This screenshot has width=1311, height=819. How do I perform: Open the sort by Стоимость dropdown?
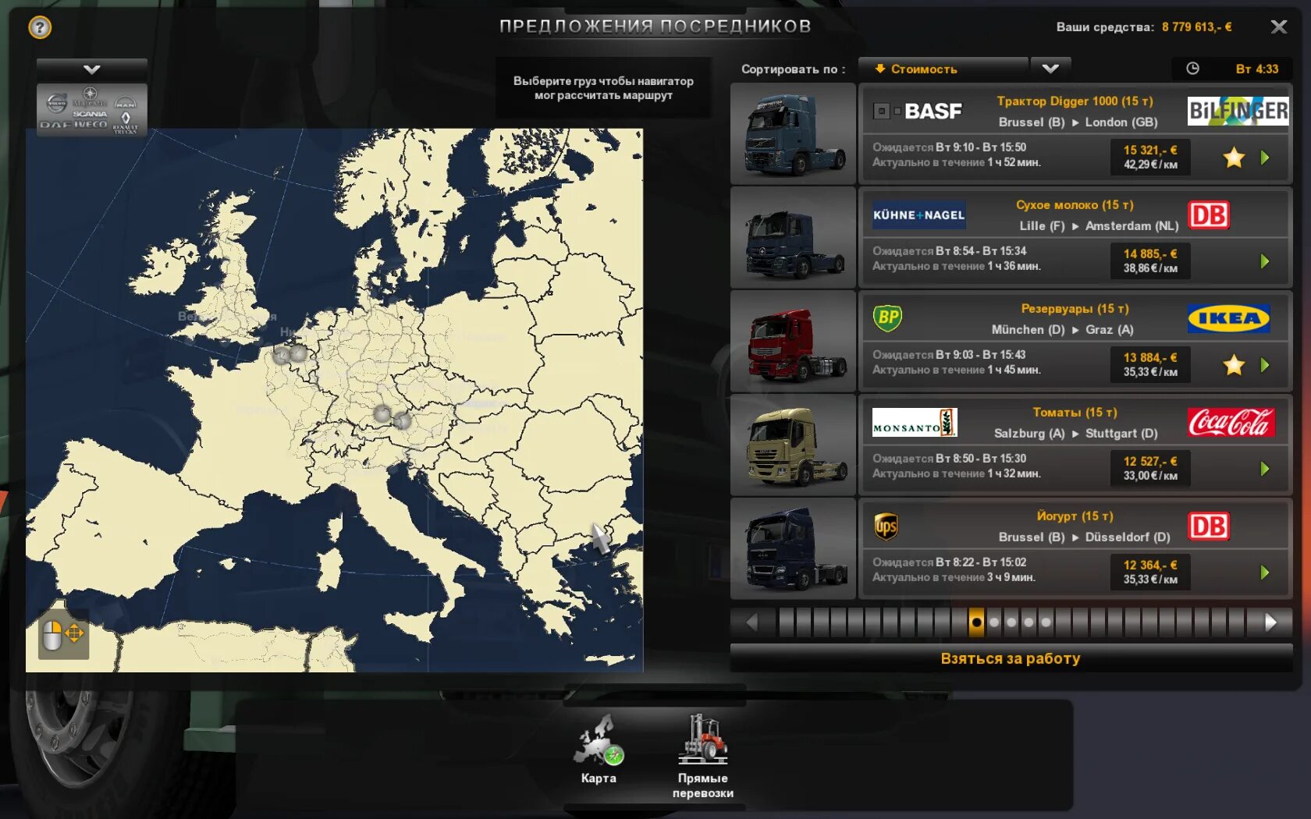pos(943,69)
